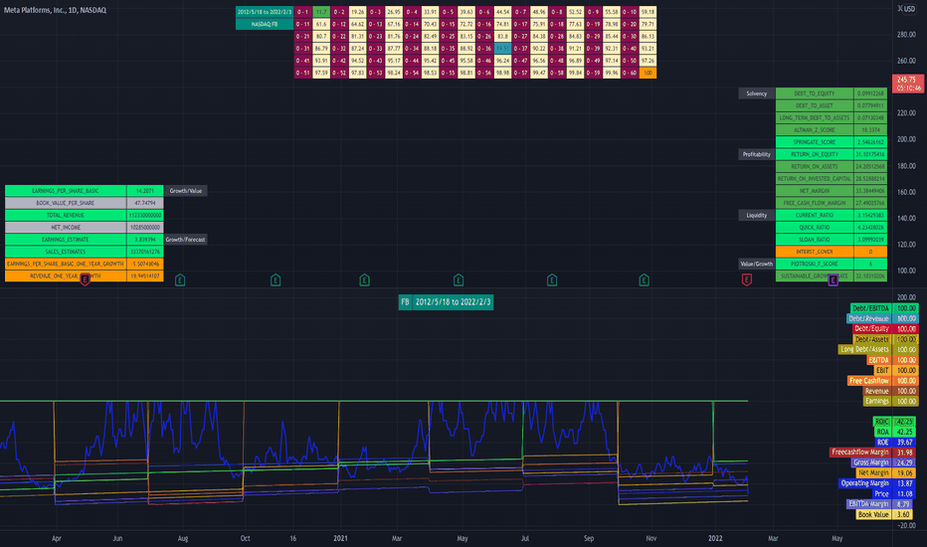The image size is (927, 547).
Task: Select the NASDAQ:FB header cell
Action: pyautogui.click(x=265, y=24)
